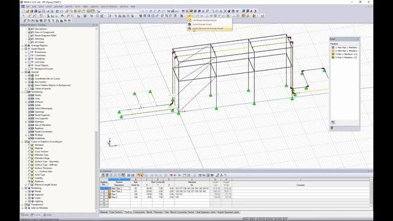Click the first icon in third toolbar row
Screen dimensions: 393x221
[25, 20]
